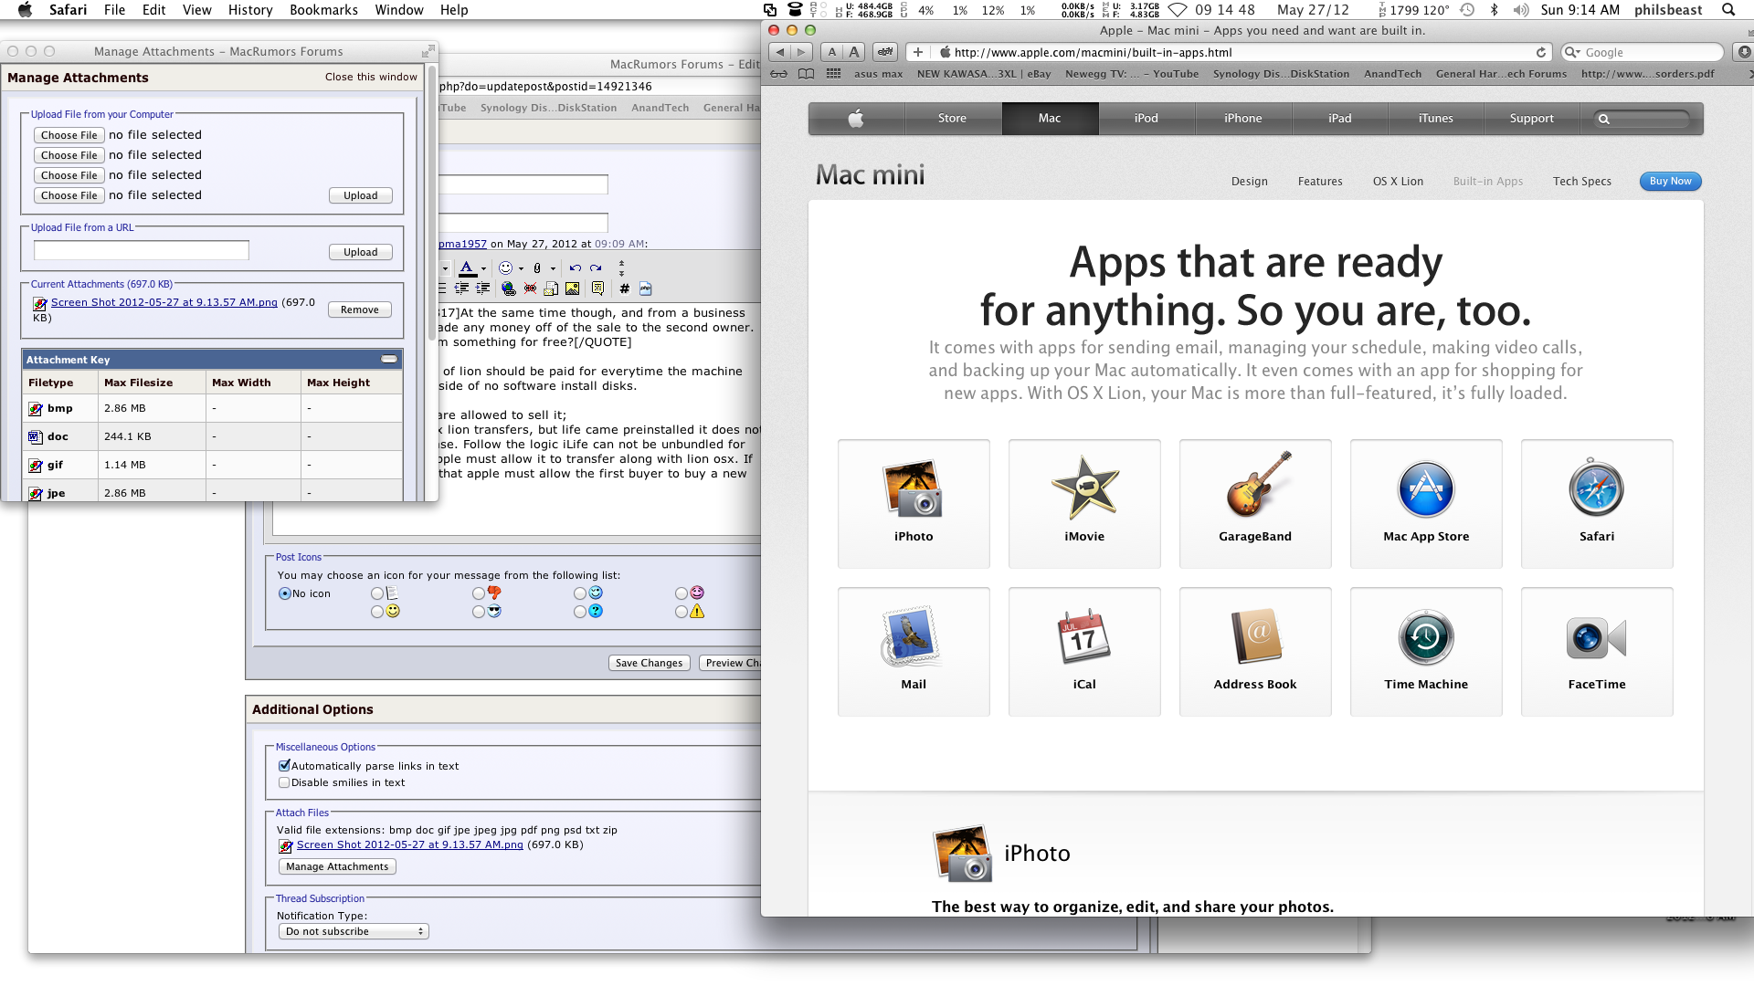Select the thumbs down post icon radio
1754x986 pixels.
click(x=479, y=593)
